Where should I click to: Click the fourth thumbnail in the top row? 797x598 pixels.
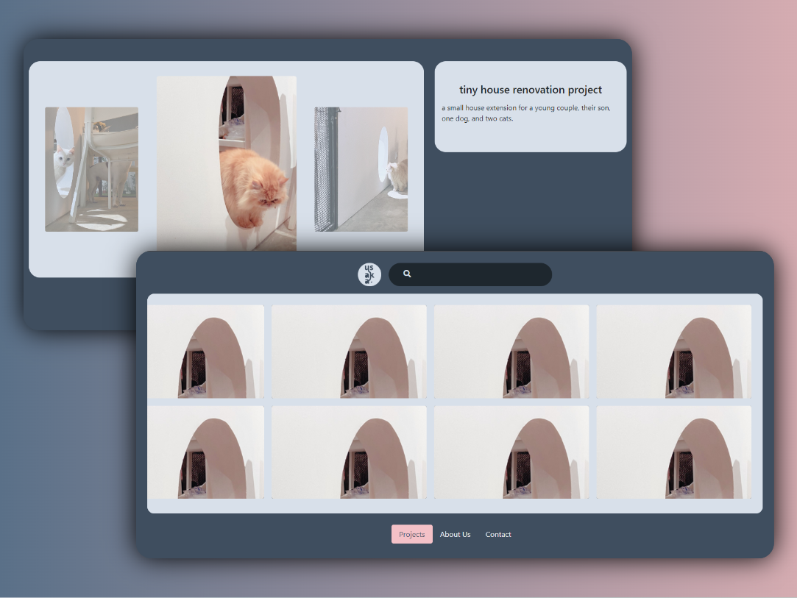pos(673,352)
